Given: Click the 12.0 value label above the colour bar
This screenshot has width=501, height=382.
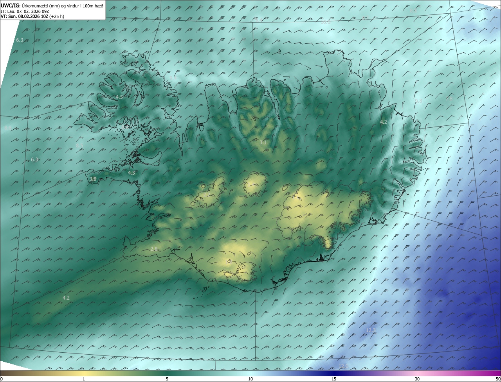Looking at the screenshot, I should click(x=343, y=366).
